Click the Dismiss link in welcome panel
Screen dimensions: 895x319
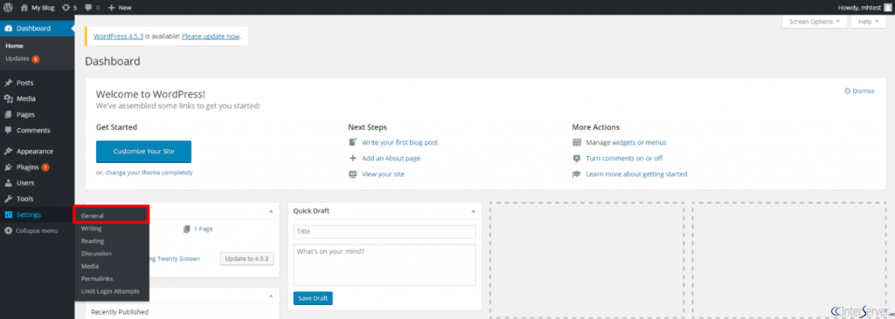point(863,92)
